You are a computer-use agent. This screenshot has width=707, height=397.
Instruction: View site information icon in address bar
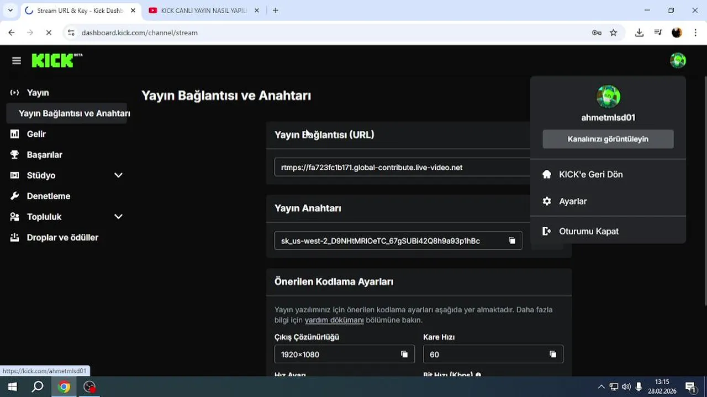[71, 33]
